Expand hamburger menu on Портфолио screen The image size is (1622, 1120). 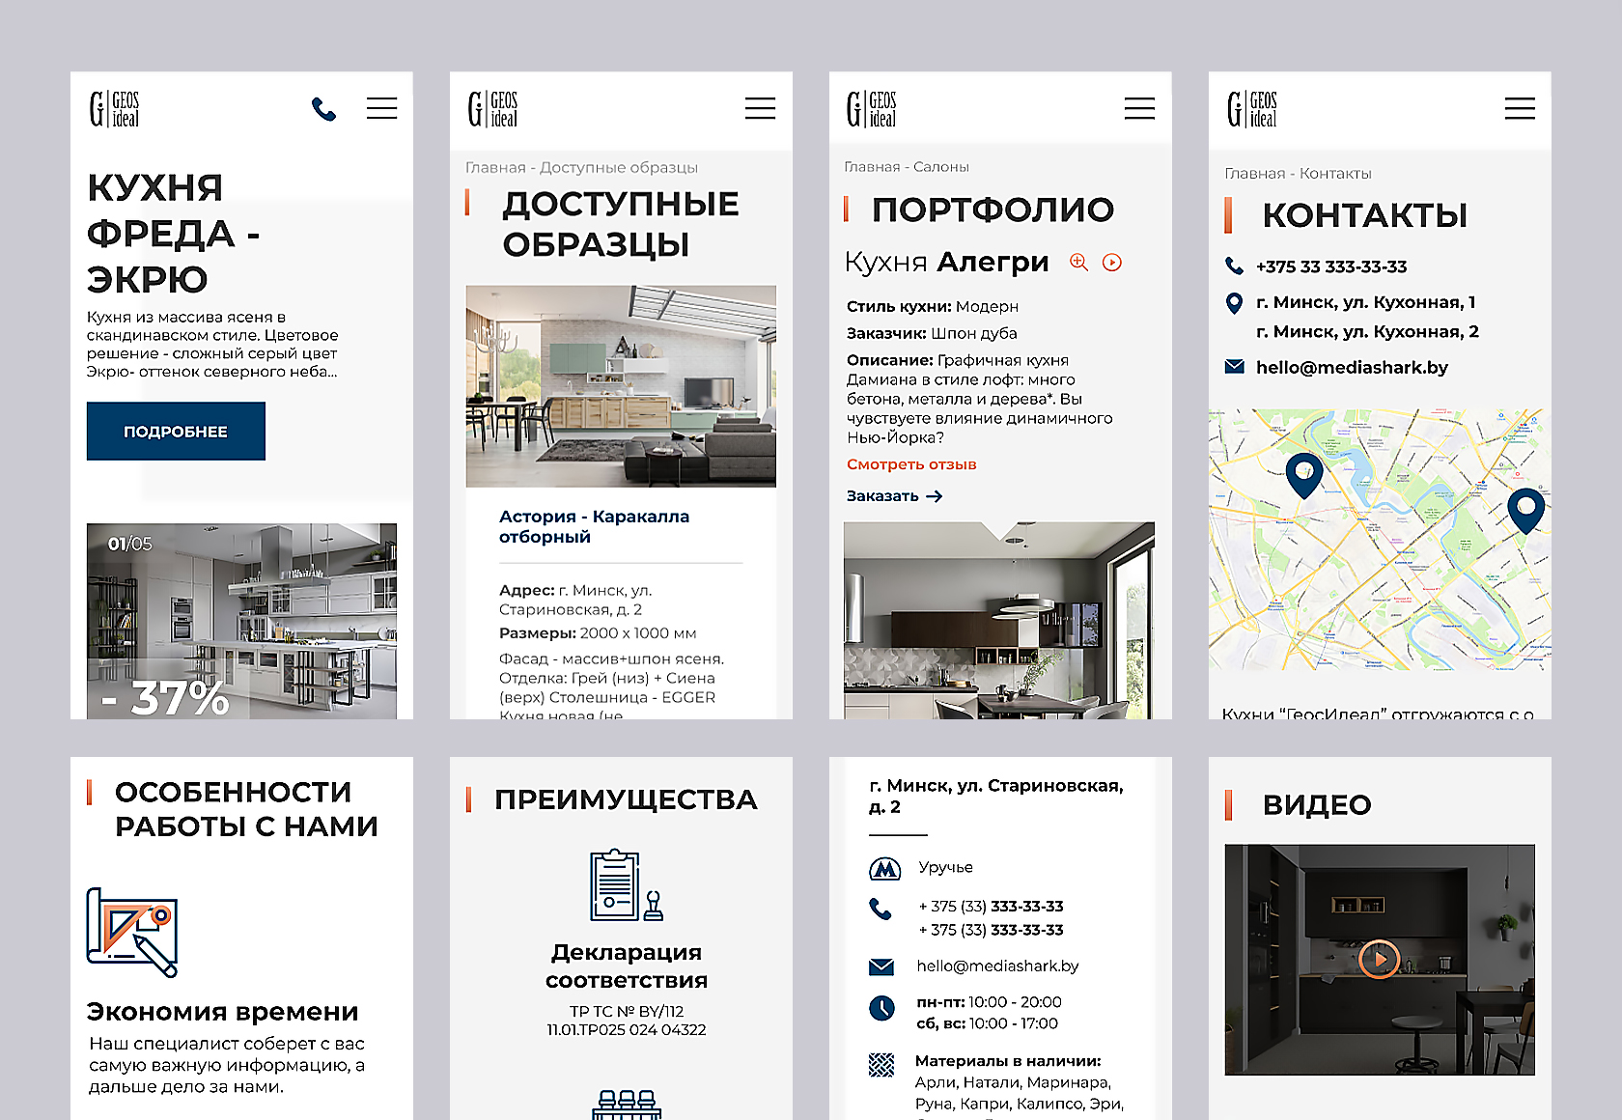click(x=1139, y=108)
